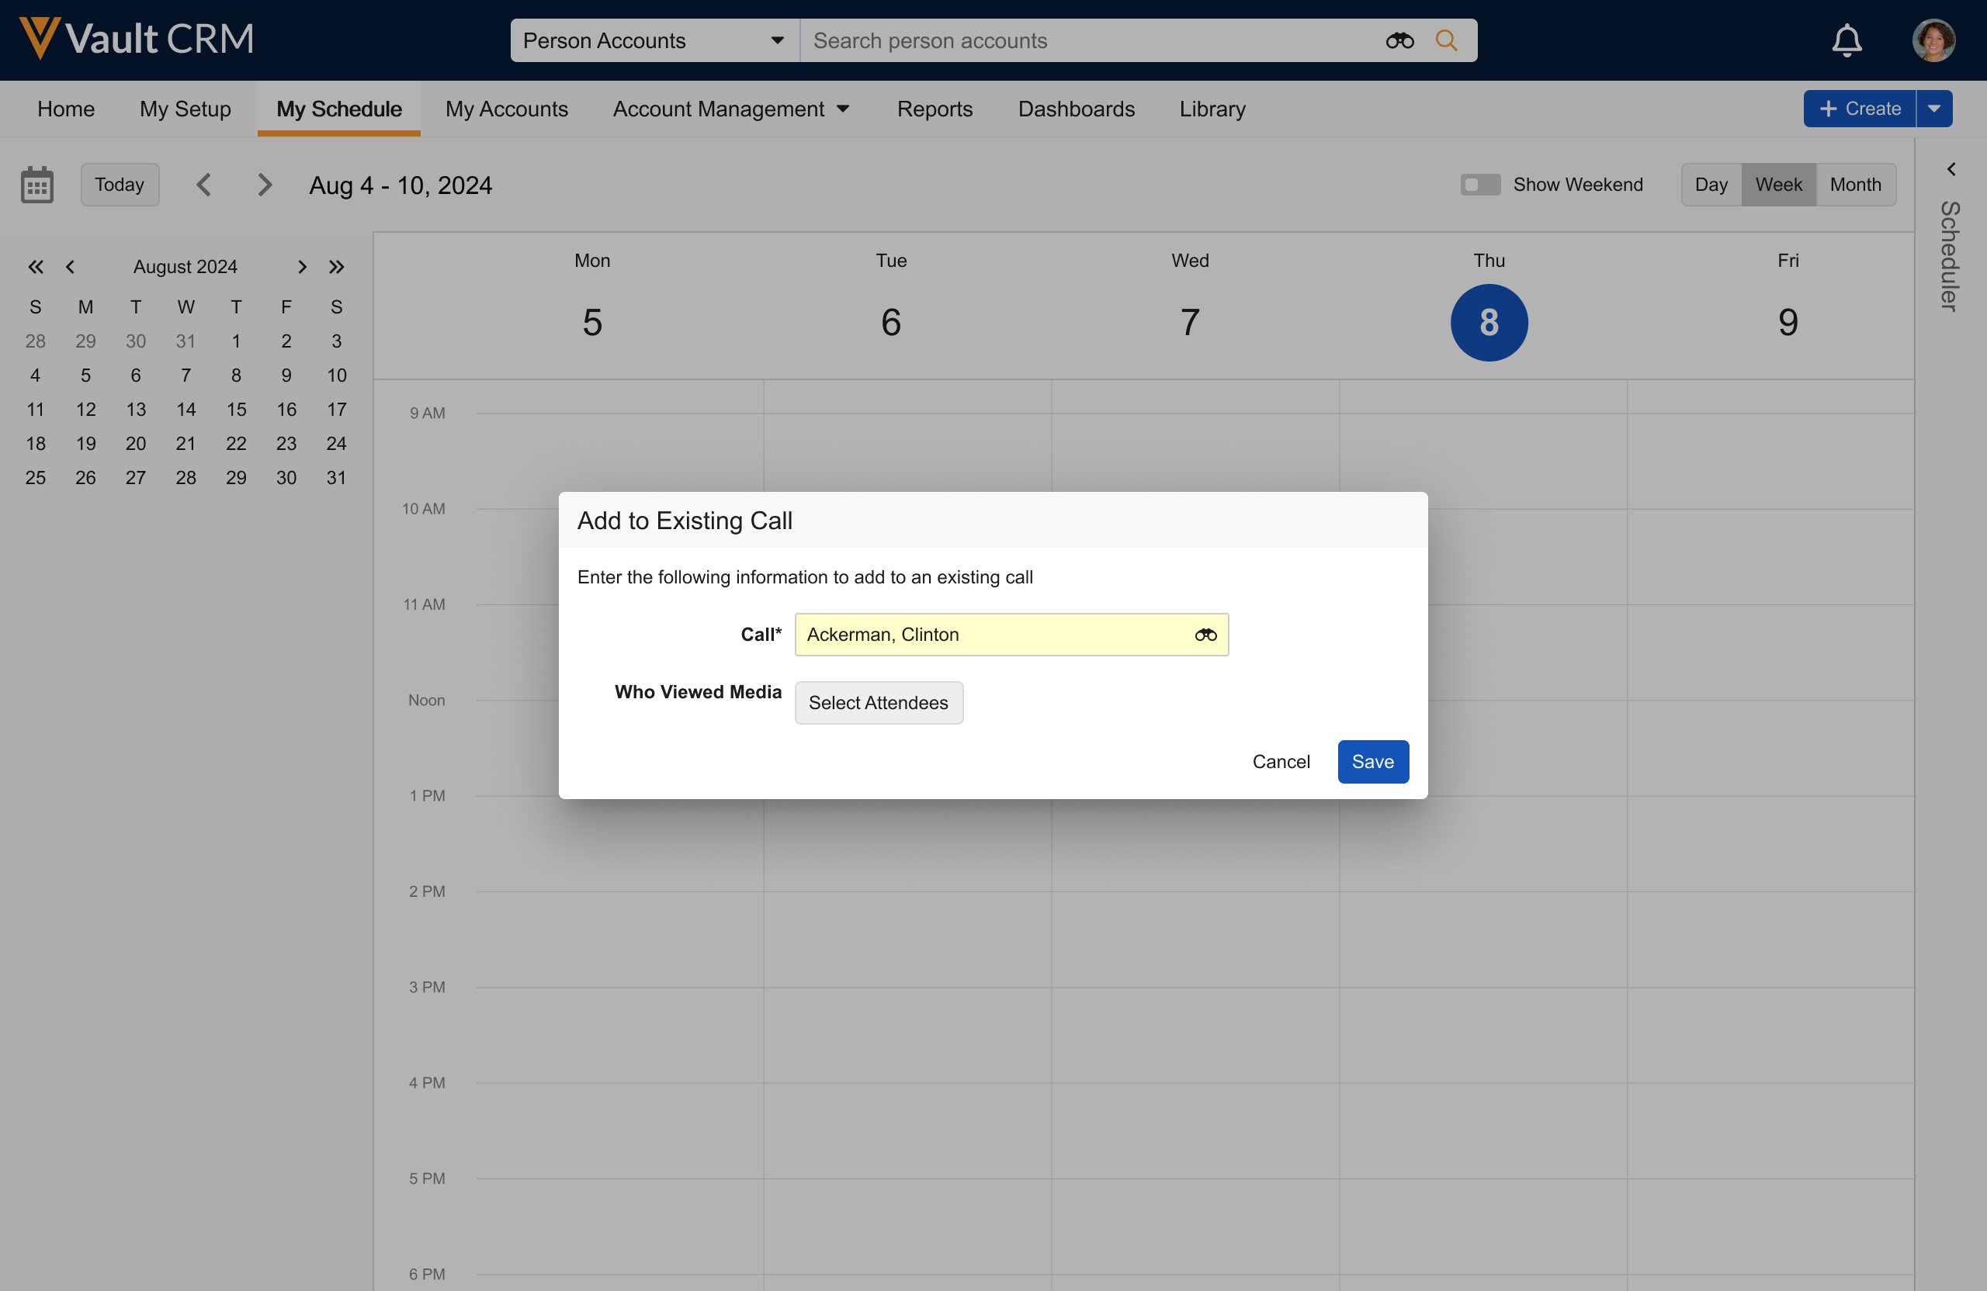Open the My Accounts tab
This screenshot has height=1291, width=1987.
(506, 109)
